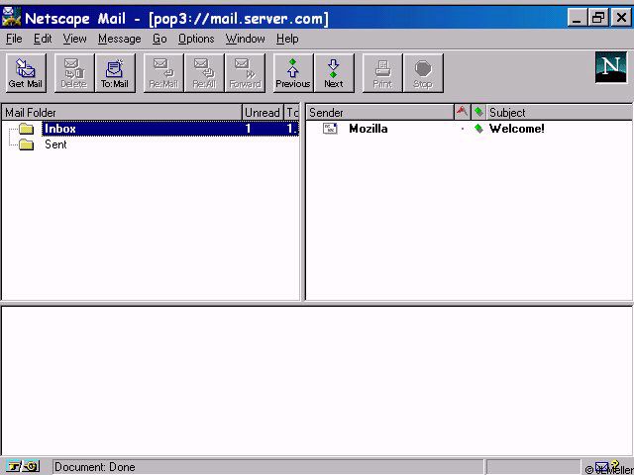Open the Options menu
The image size is (634, 475).
click(x=196, y=39)
